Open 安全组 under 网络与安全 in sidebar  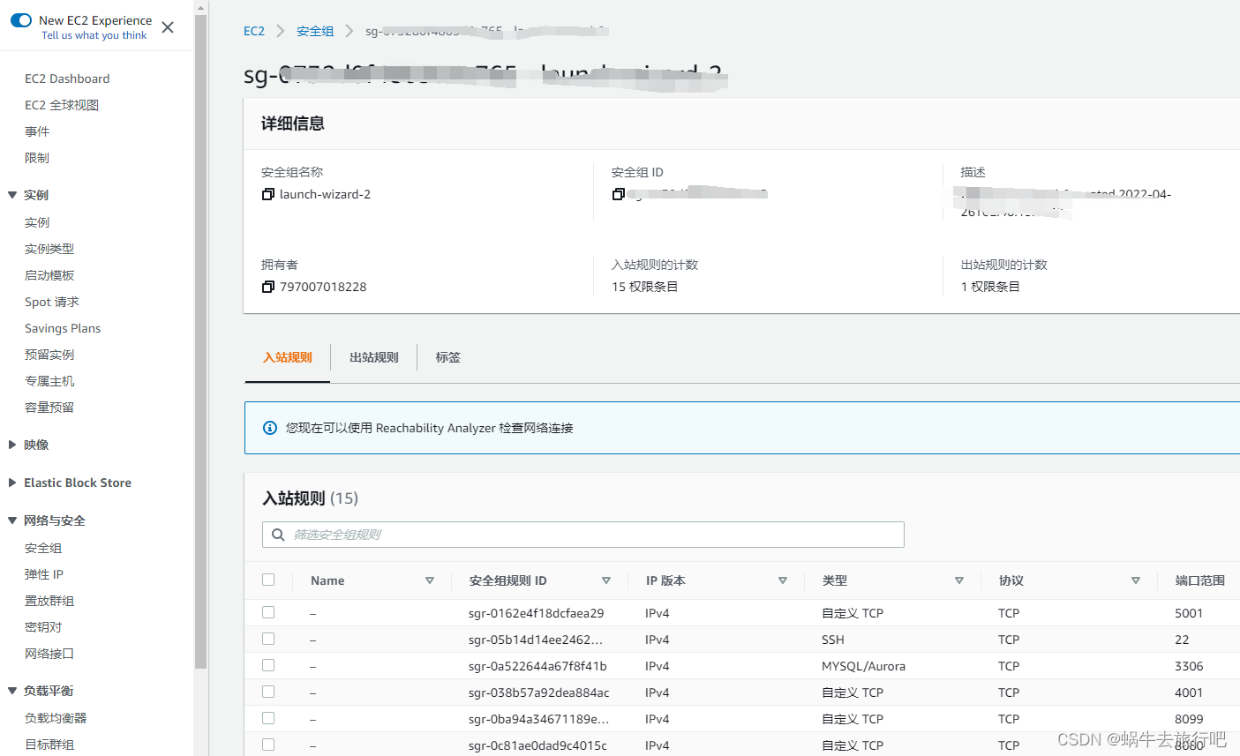pos(42,547)
